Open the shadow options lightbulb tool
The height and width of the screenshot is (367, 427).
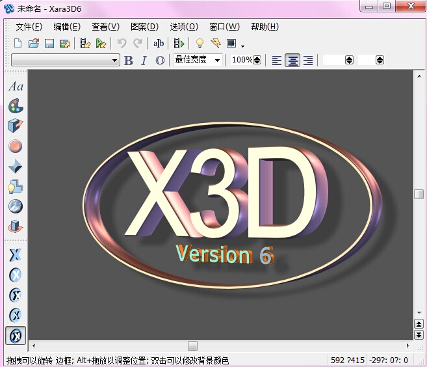click(x=16, y=187)
